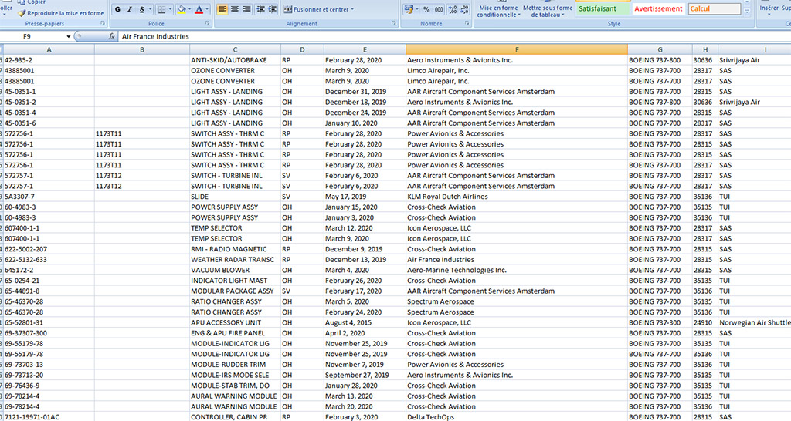Screen dimensions: 791x421
Task: Select cell SLIDE in column C
Action: tap(235, 197)
